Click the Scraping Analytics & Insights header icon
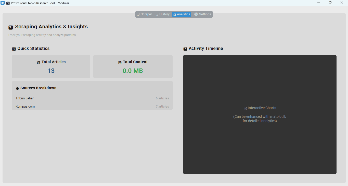Viewport: 348px width, 186px height. point(10,27)
